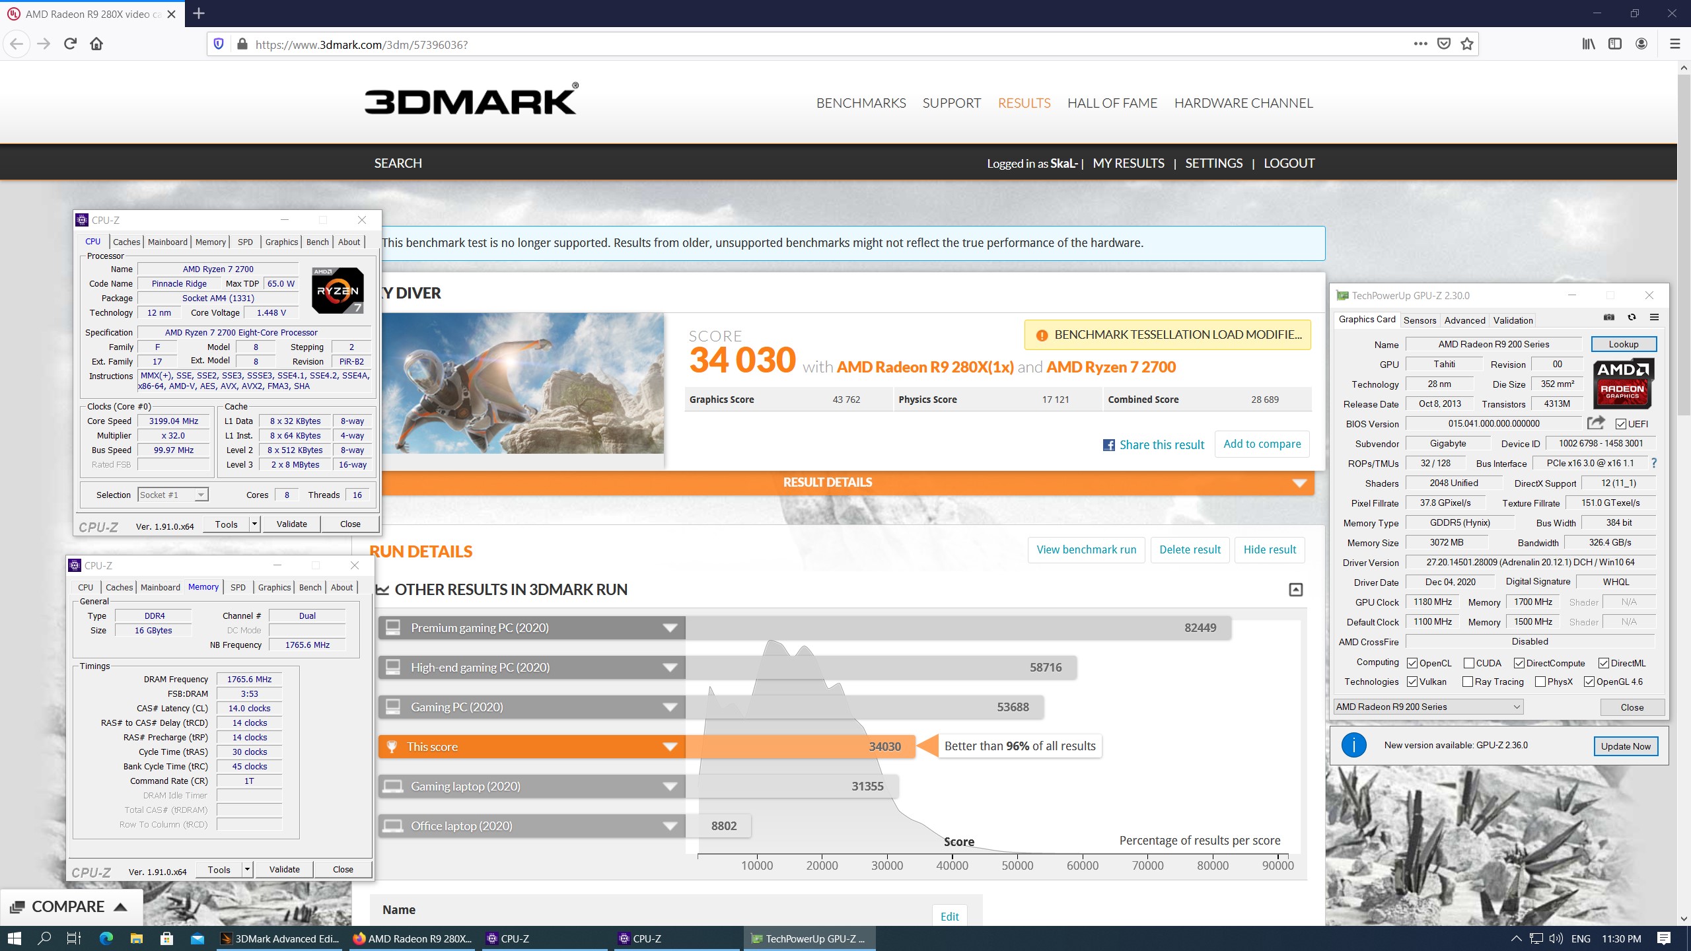Toggle UEFI checkbox in GPU-Z

[1620, 424]
